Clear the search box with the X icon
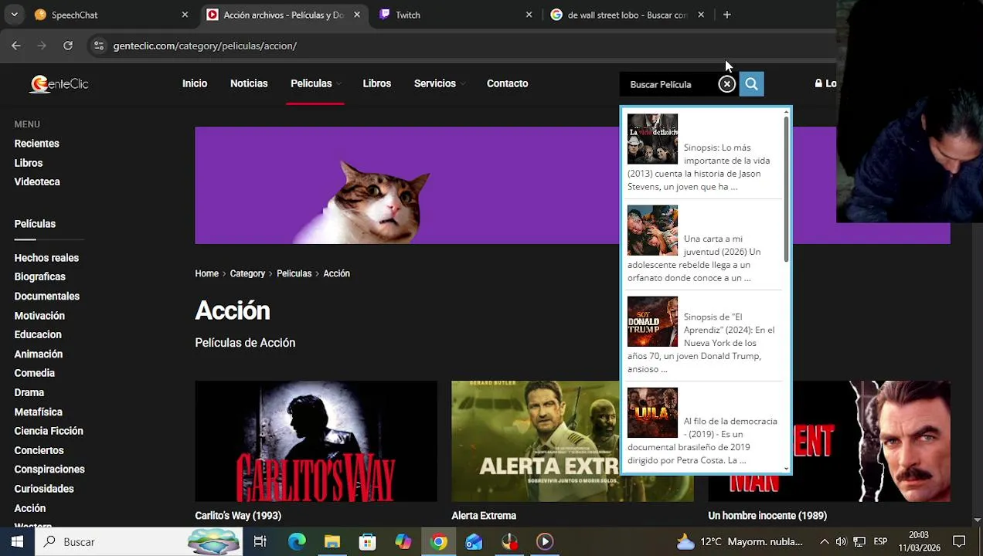This screenshot has width=983, height=556. click(726, 84)
